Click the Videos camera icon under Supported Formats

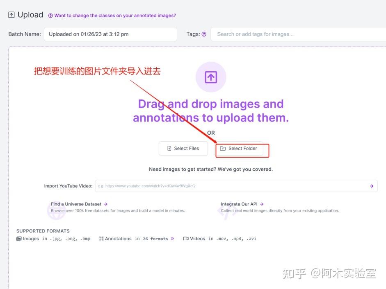coord(185,238)
